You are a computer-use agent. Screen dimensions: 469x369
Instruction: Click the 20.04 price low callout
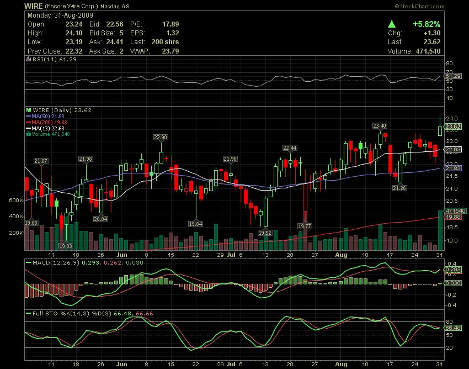pos(100,219)
